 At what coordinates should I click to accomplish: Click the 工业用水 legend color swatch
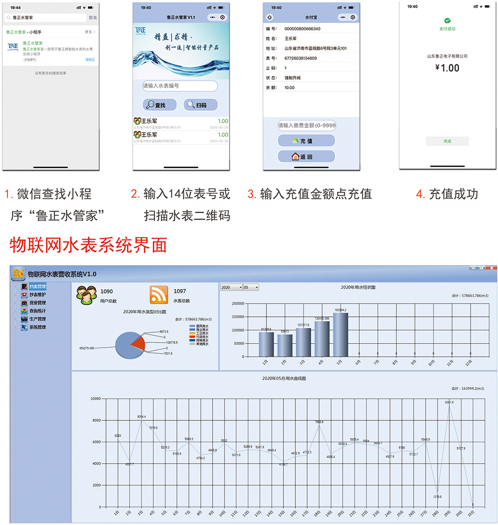click(192, 333)
